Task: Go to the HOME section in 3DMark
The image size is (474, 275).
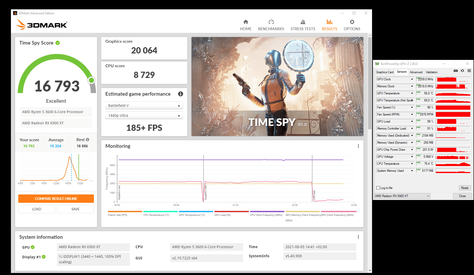Action: 245,25
